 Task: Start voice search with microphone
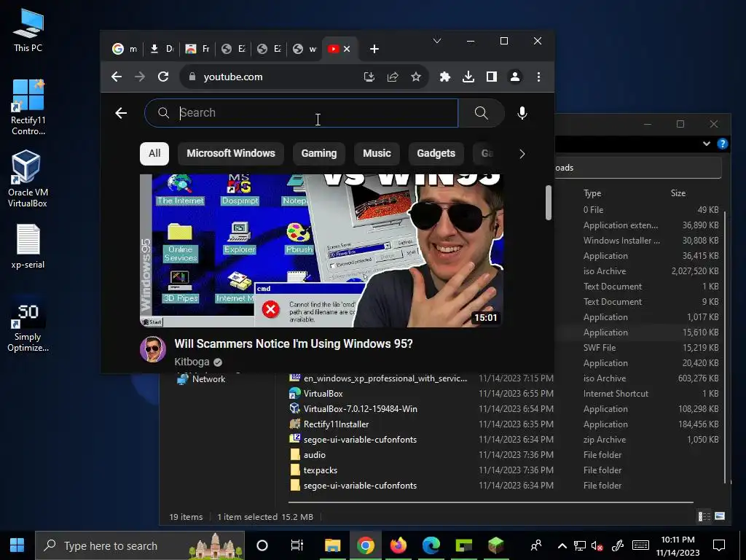pos(522,113)
